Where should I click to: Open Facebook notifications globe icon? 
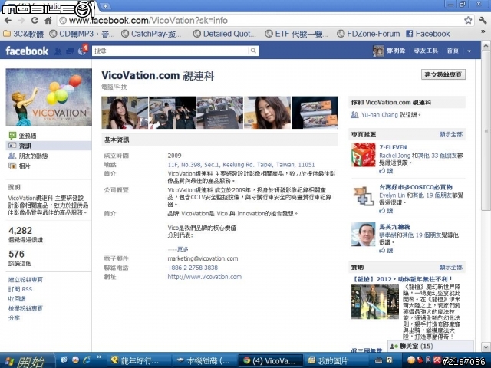click(x=82, y=51)
